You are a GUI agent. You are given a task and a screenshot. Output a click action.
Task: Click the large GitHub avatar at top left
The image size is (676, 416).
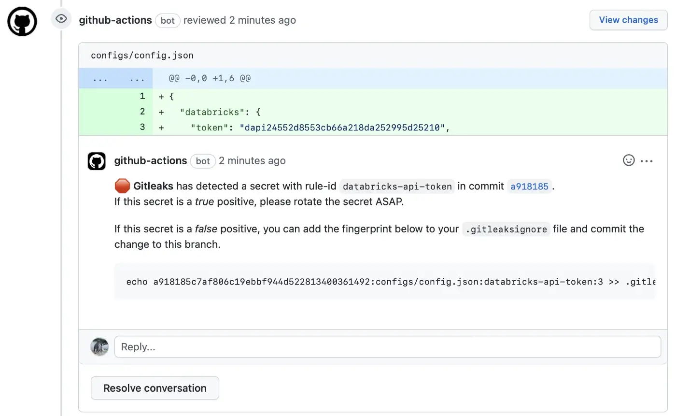coord(22,21)
